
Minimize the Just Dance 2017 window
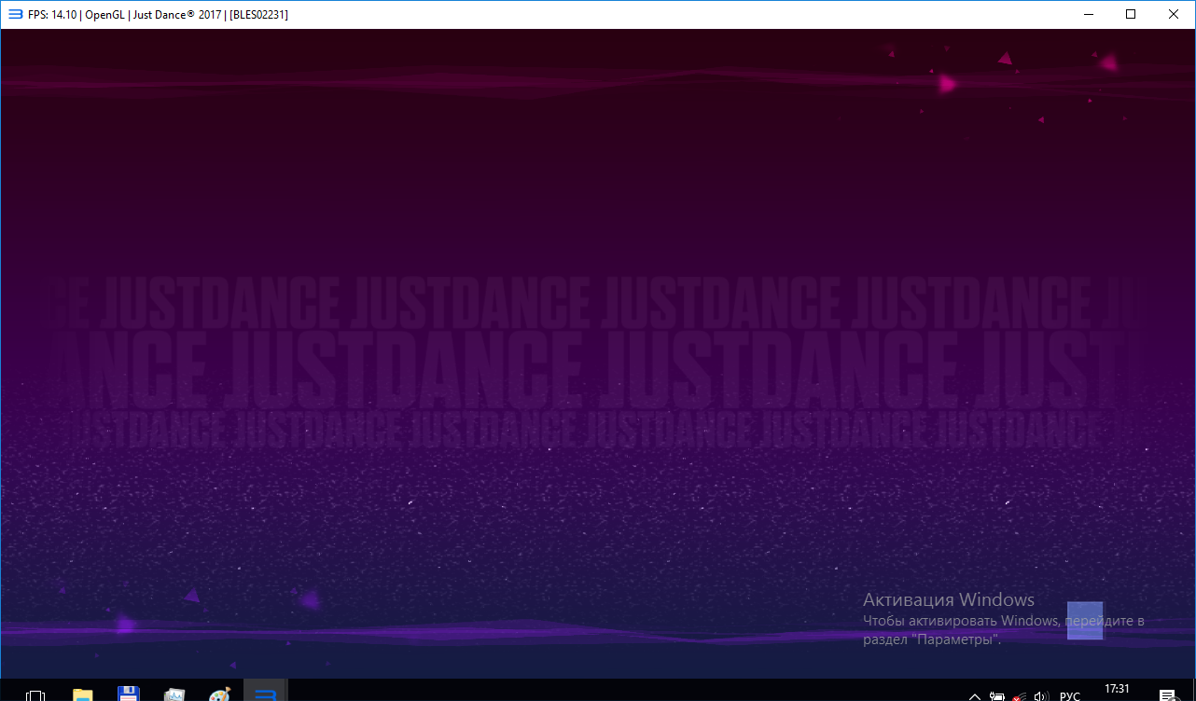(x=1088, y=14)
